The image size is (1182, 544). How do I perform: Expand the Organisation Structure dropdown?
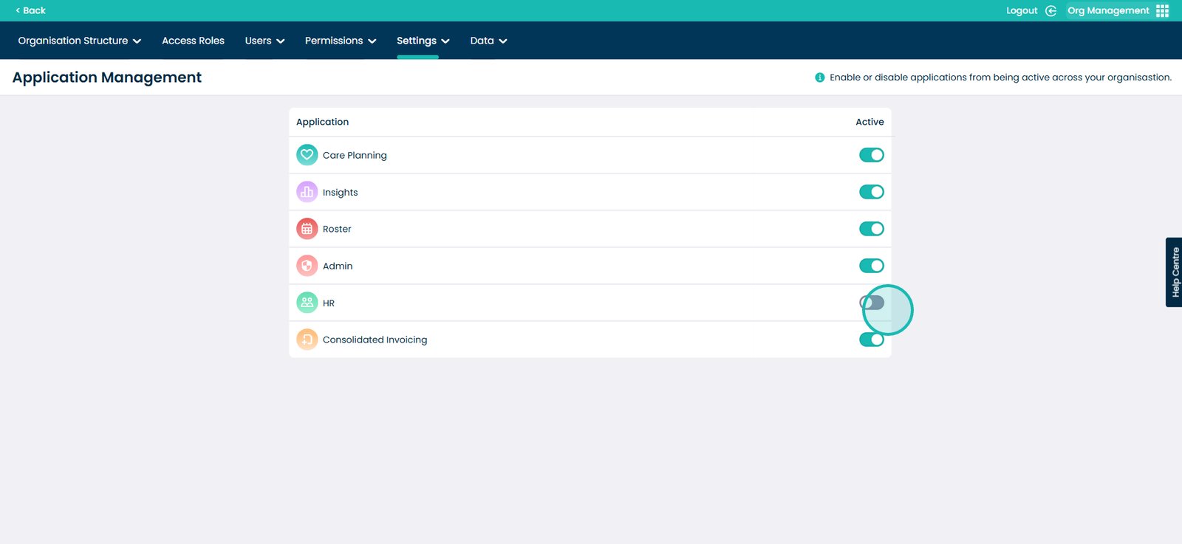(x=79, y=41)
